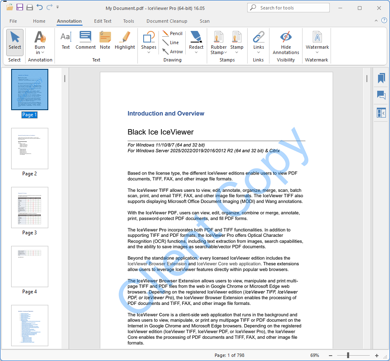Click the Introduction and Overview heading

pyautogui.click(x=165, y=113)
